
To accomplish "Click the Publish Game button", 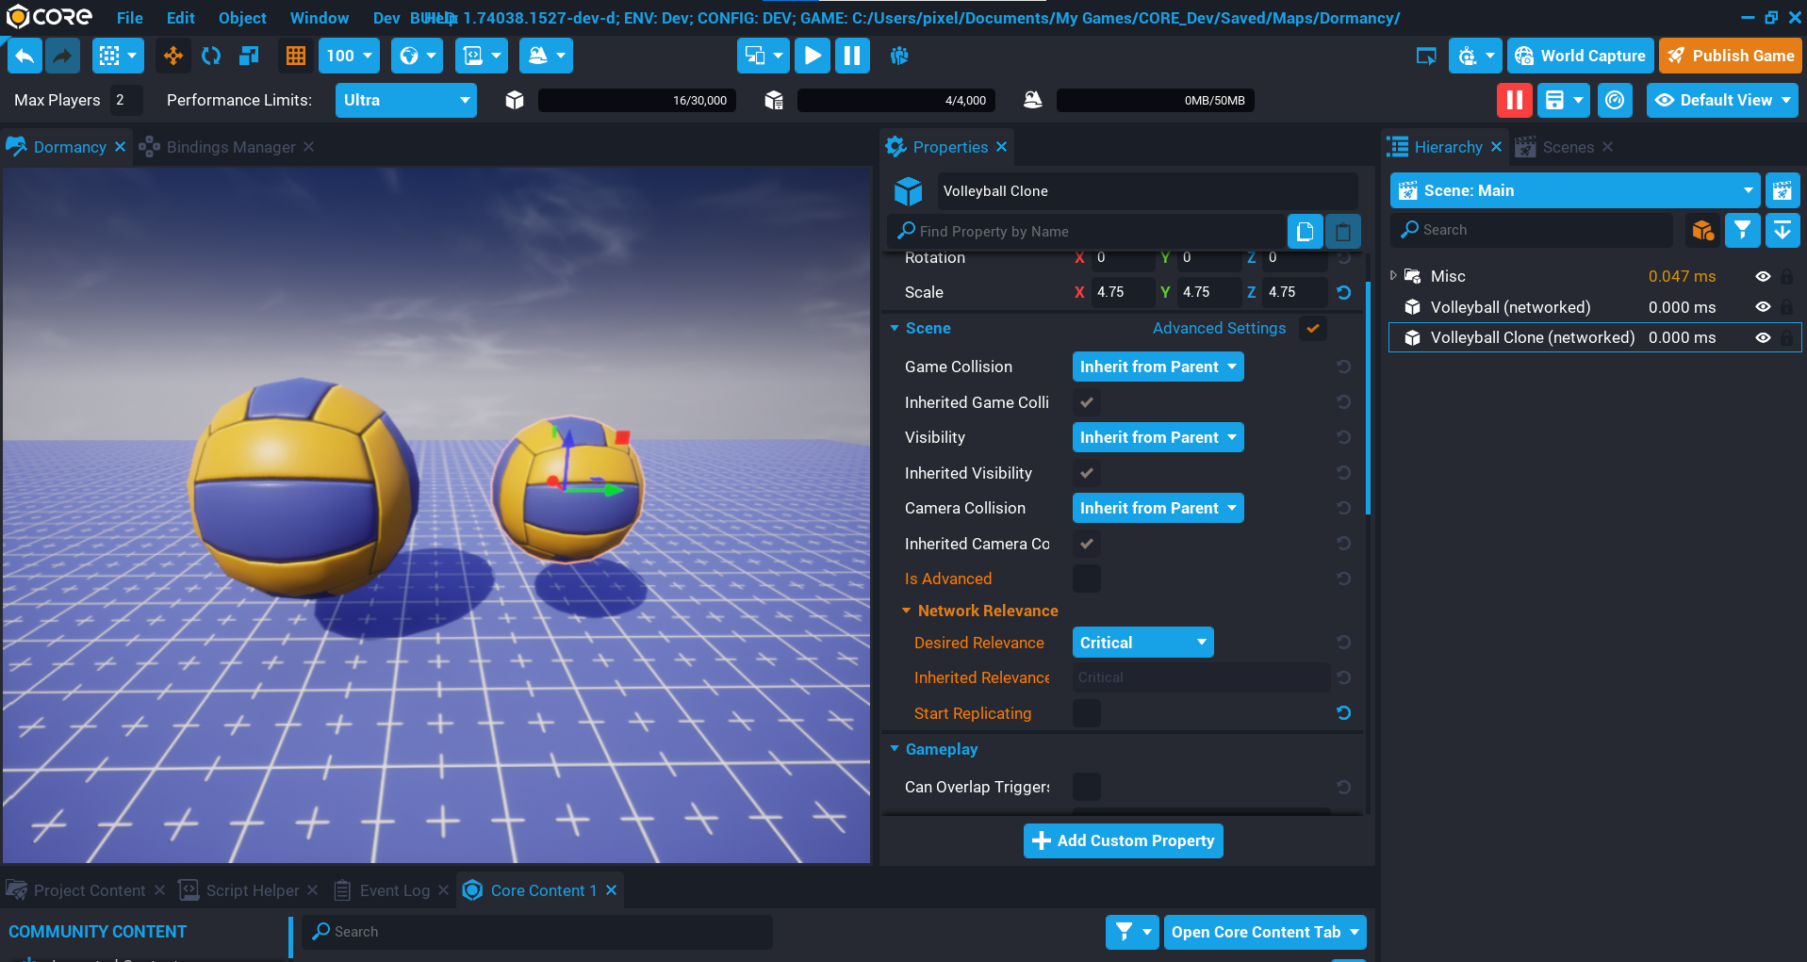I will point(1730,57).
